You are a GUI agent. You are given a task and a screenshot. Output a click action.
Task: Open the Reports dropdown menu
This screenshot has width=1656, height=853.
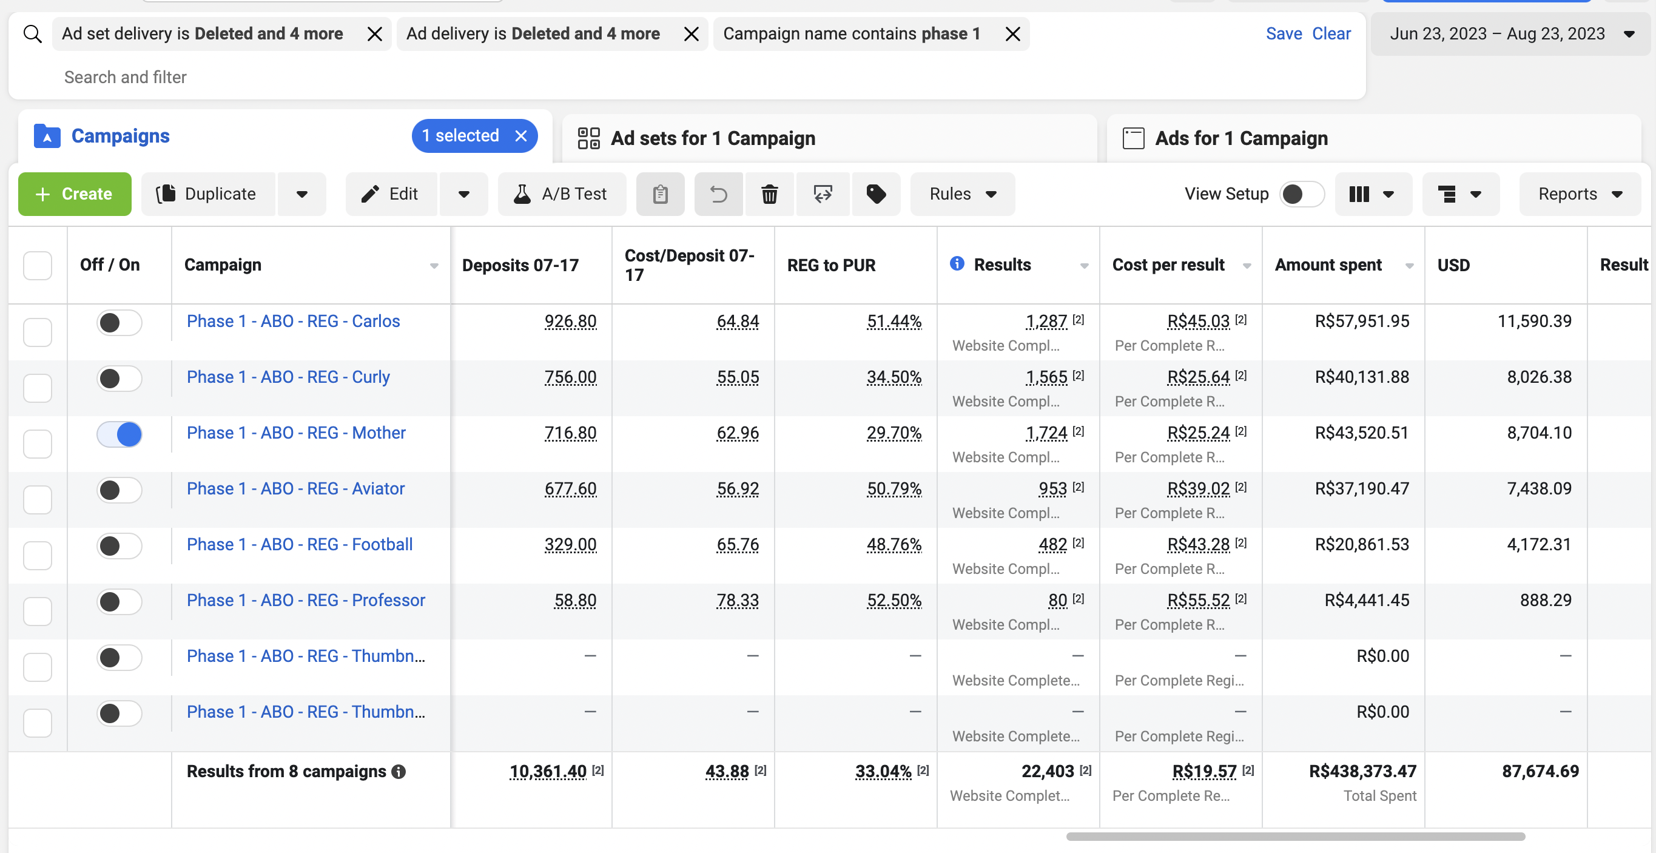click(1580, 194)
